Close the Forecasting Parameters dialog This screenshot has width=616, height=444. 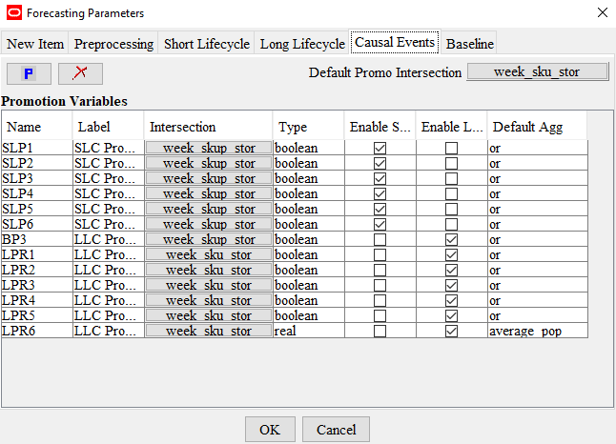[x=603, y=12]
